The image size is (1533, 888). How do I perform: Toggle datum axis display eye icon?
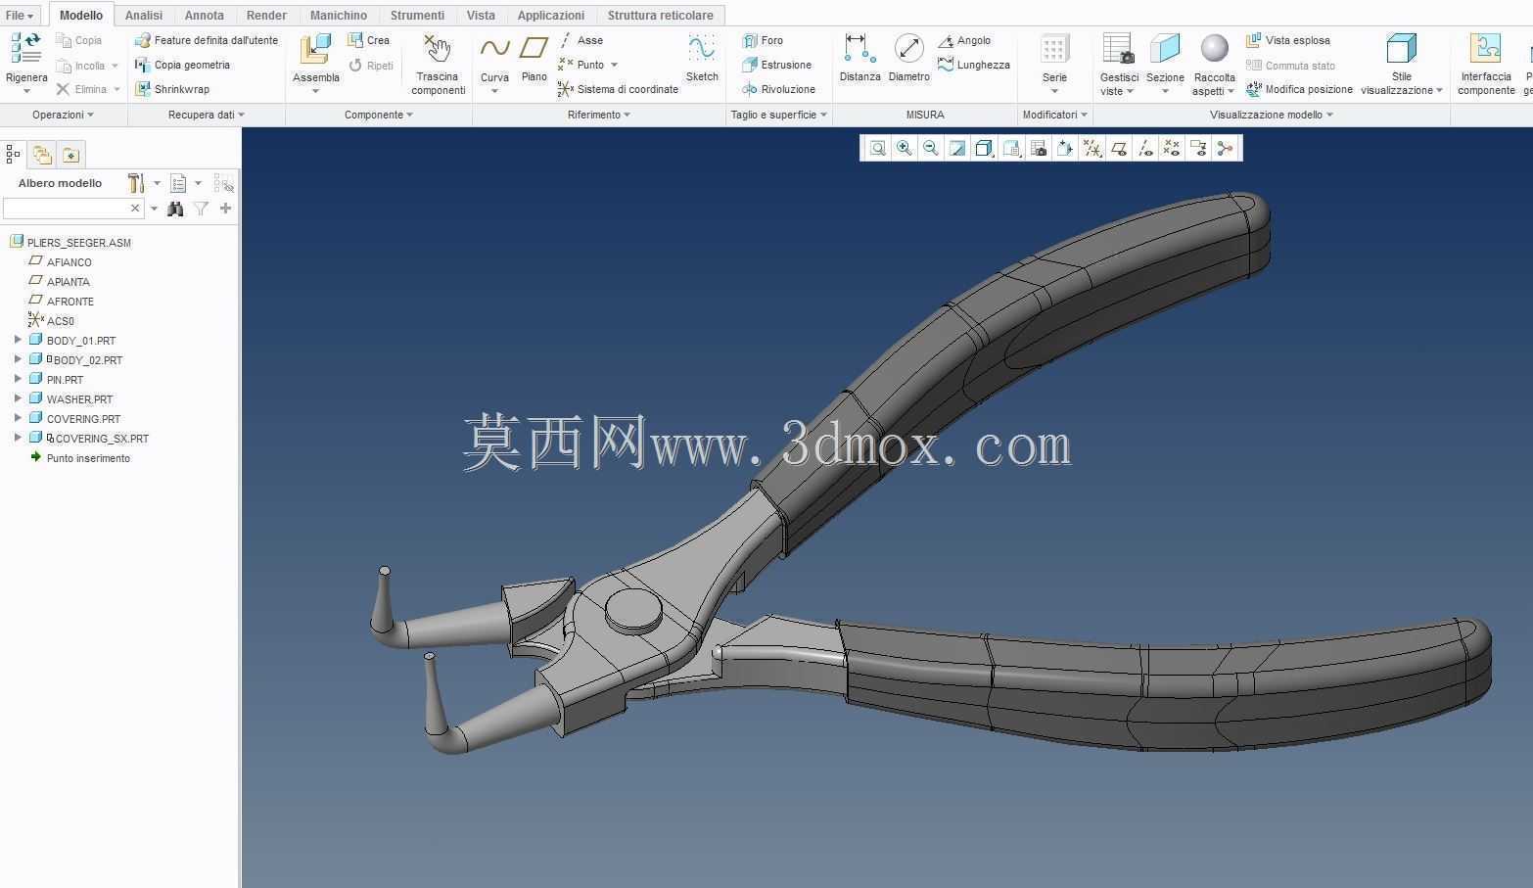pos(1145,149)
